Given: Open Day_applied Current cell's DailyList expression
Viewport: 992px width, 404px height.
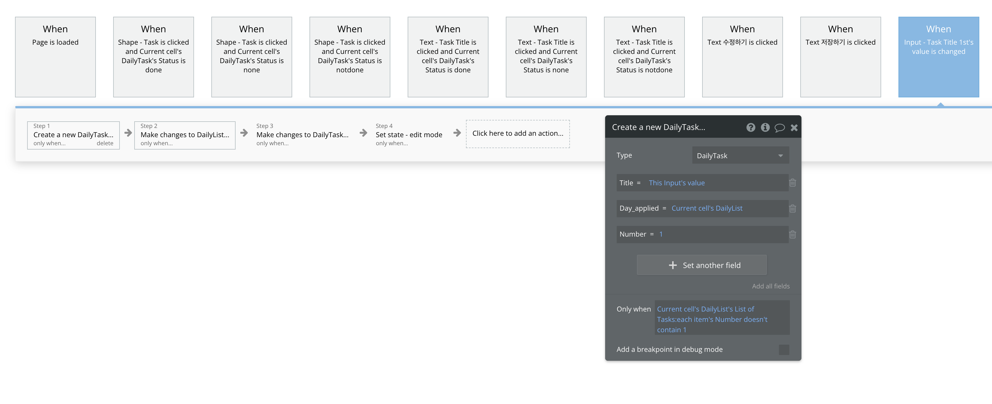Looking at the screenshot, I should [707, 208].
